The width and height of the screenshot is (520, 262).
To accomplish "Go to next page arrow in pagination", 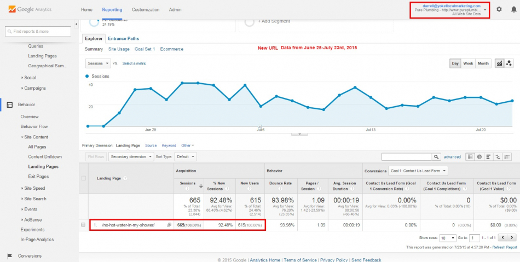I will tap(511, 238).
